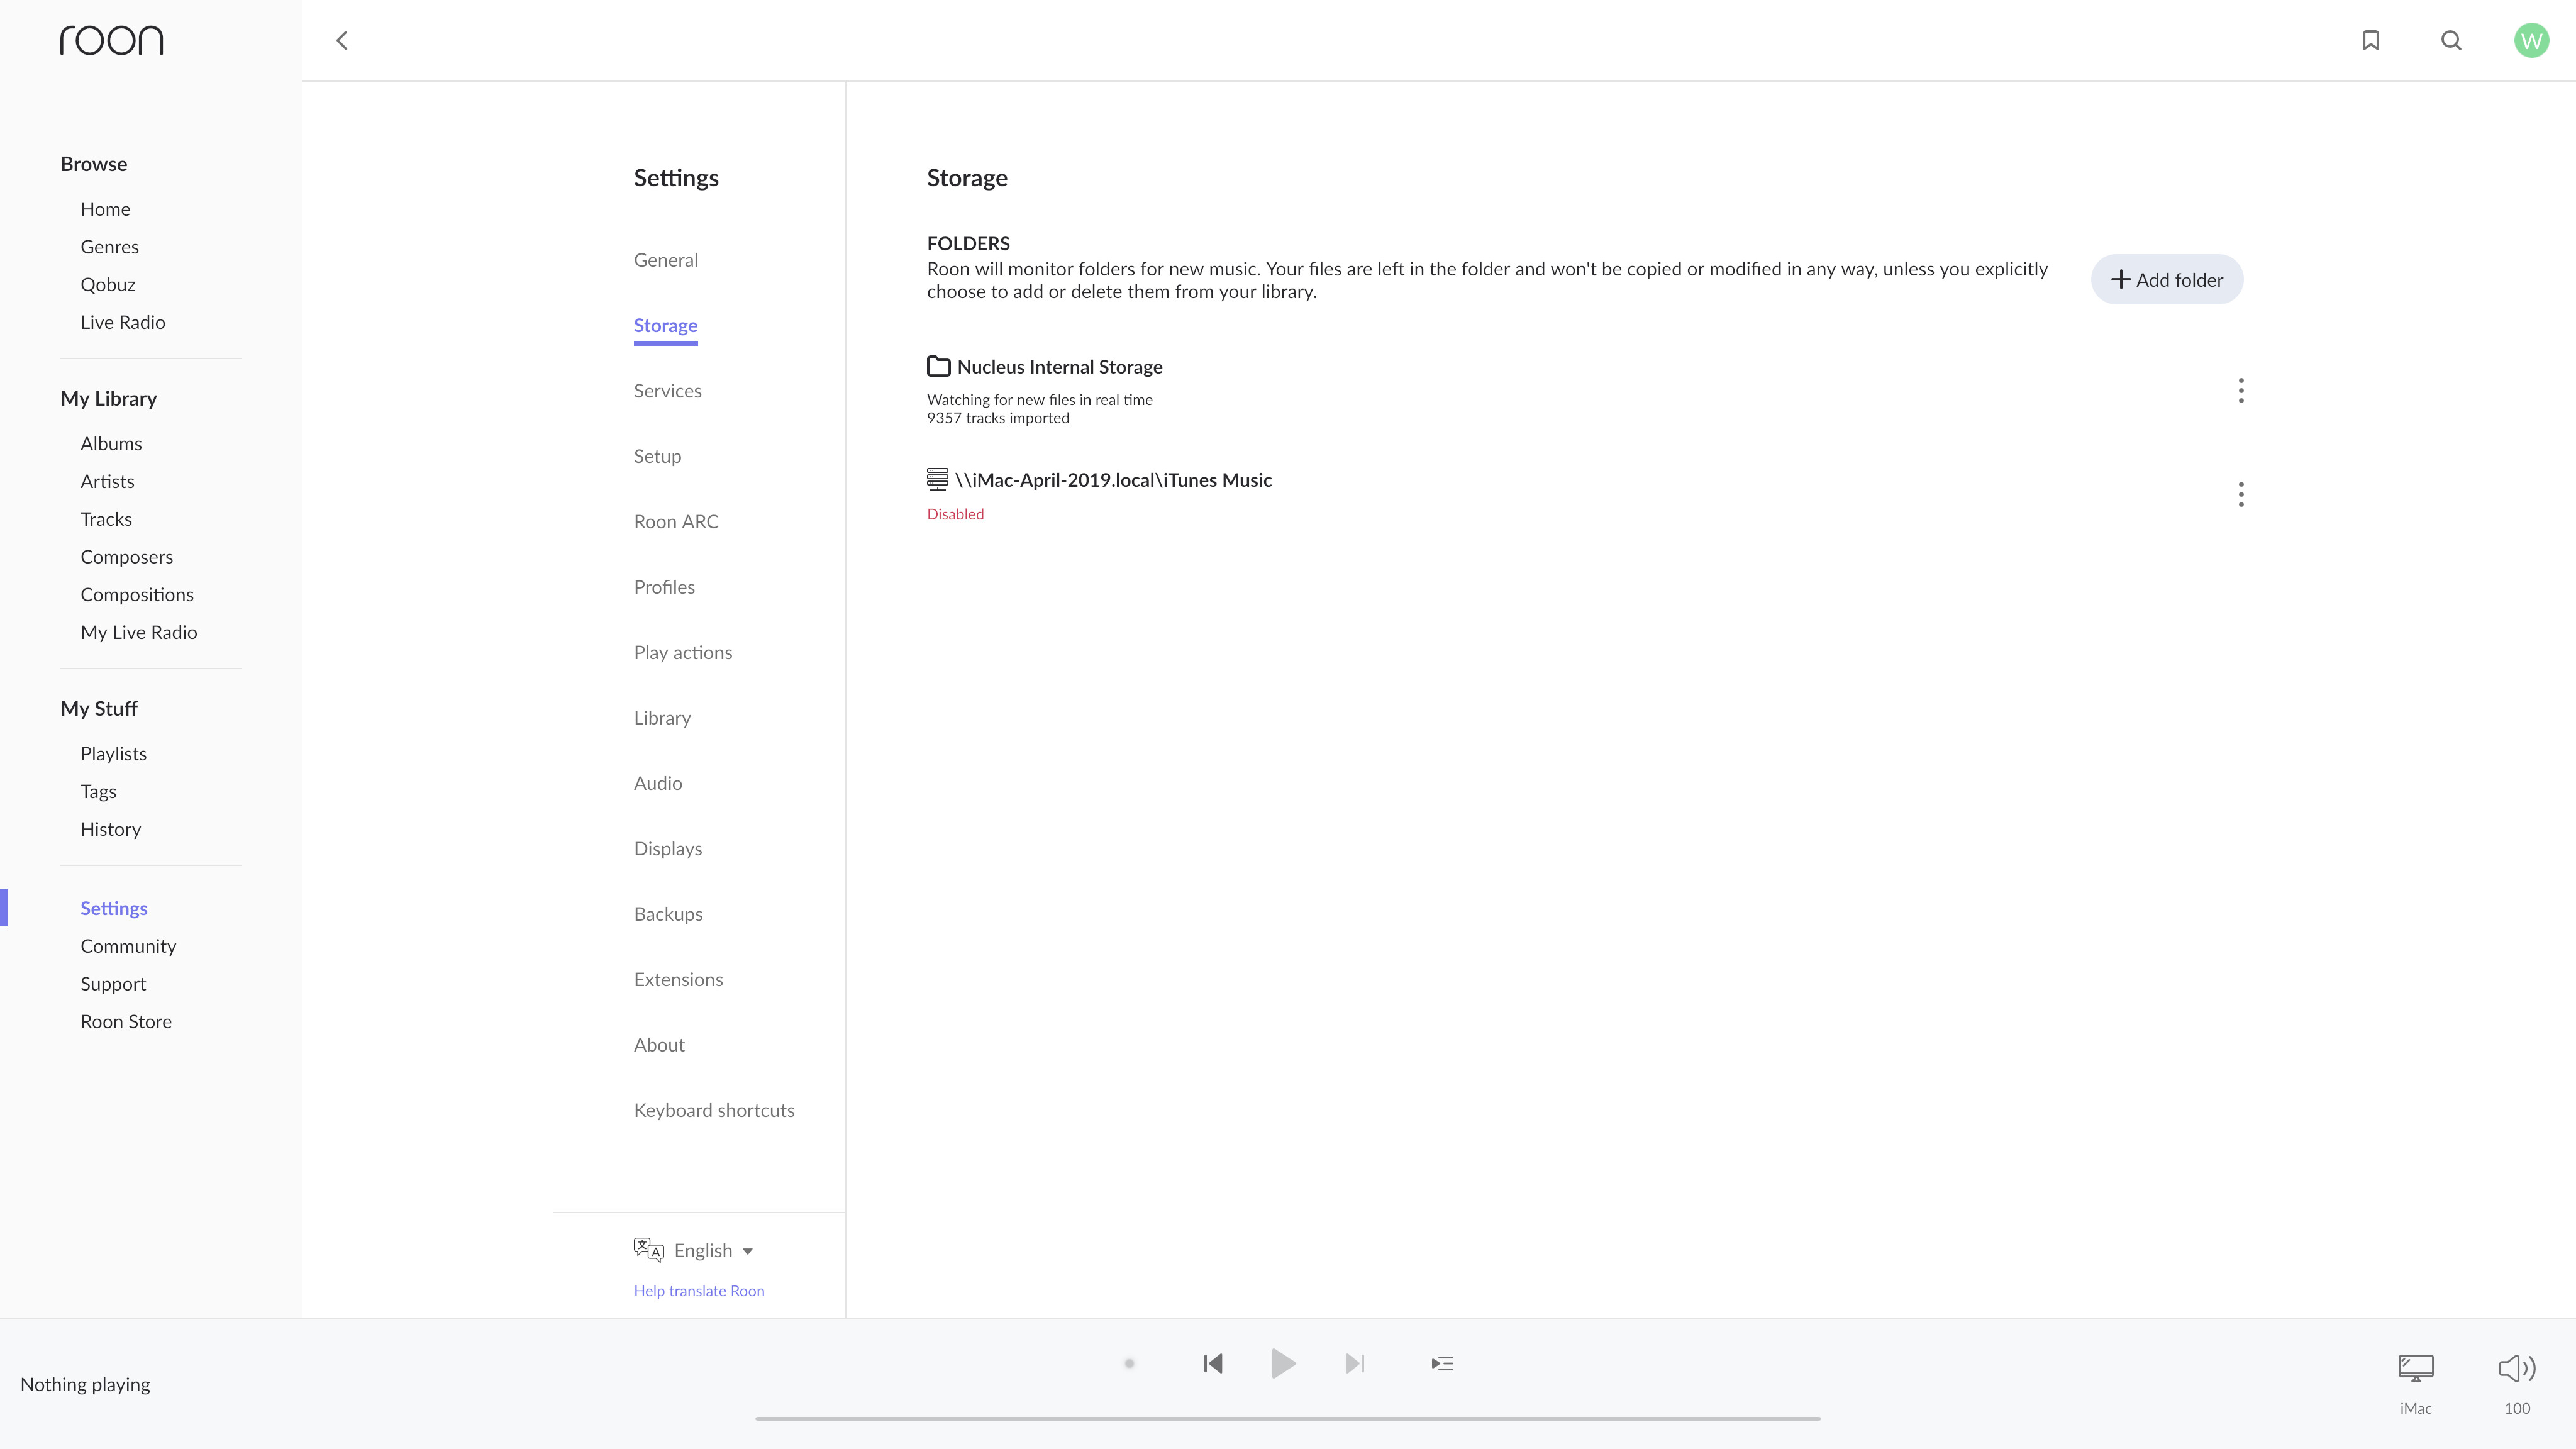Screen dimensions: 2576x1449
Task: Click "9357 tracks imported" text
Action: pos(998,418)
